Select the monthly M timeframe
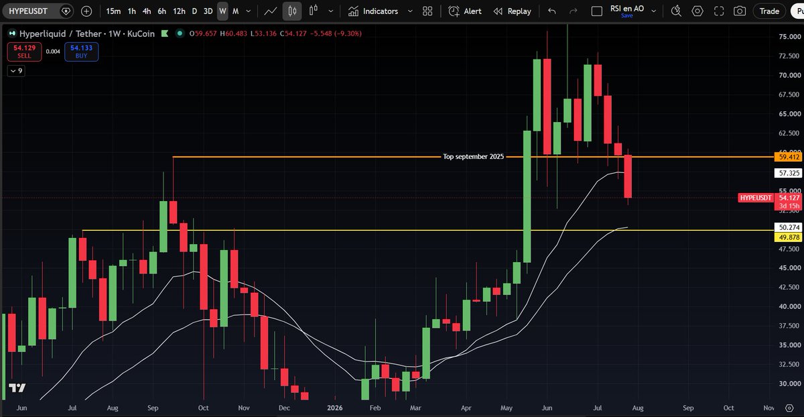This screenshot has width=804, height=417. pyautogui.click(x=235, y=11)
